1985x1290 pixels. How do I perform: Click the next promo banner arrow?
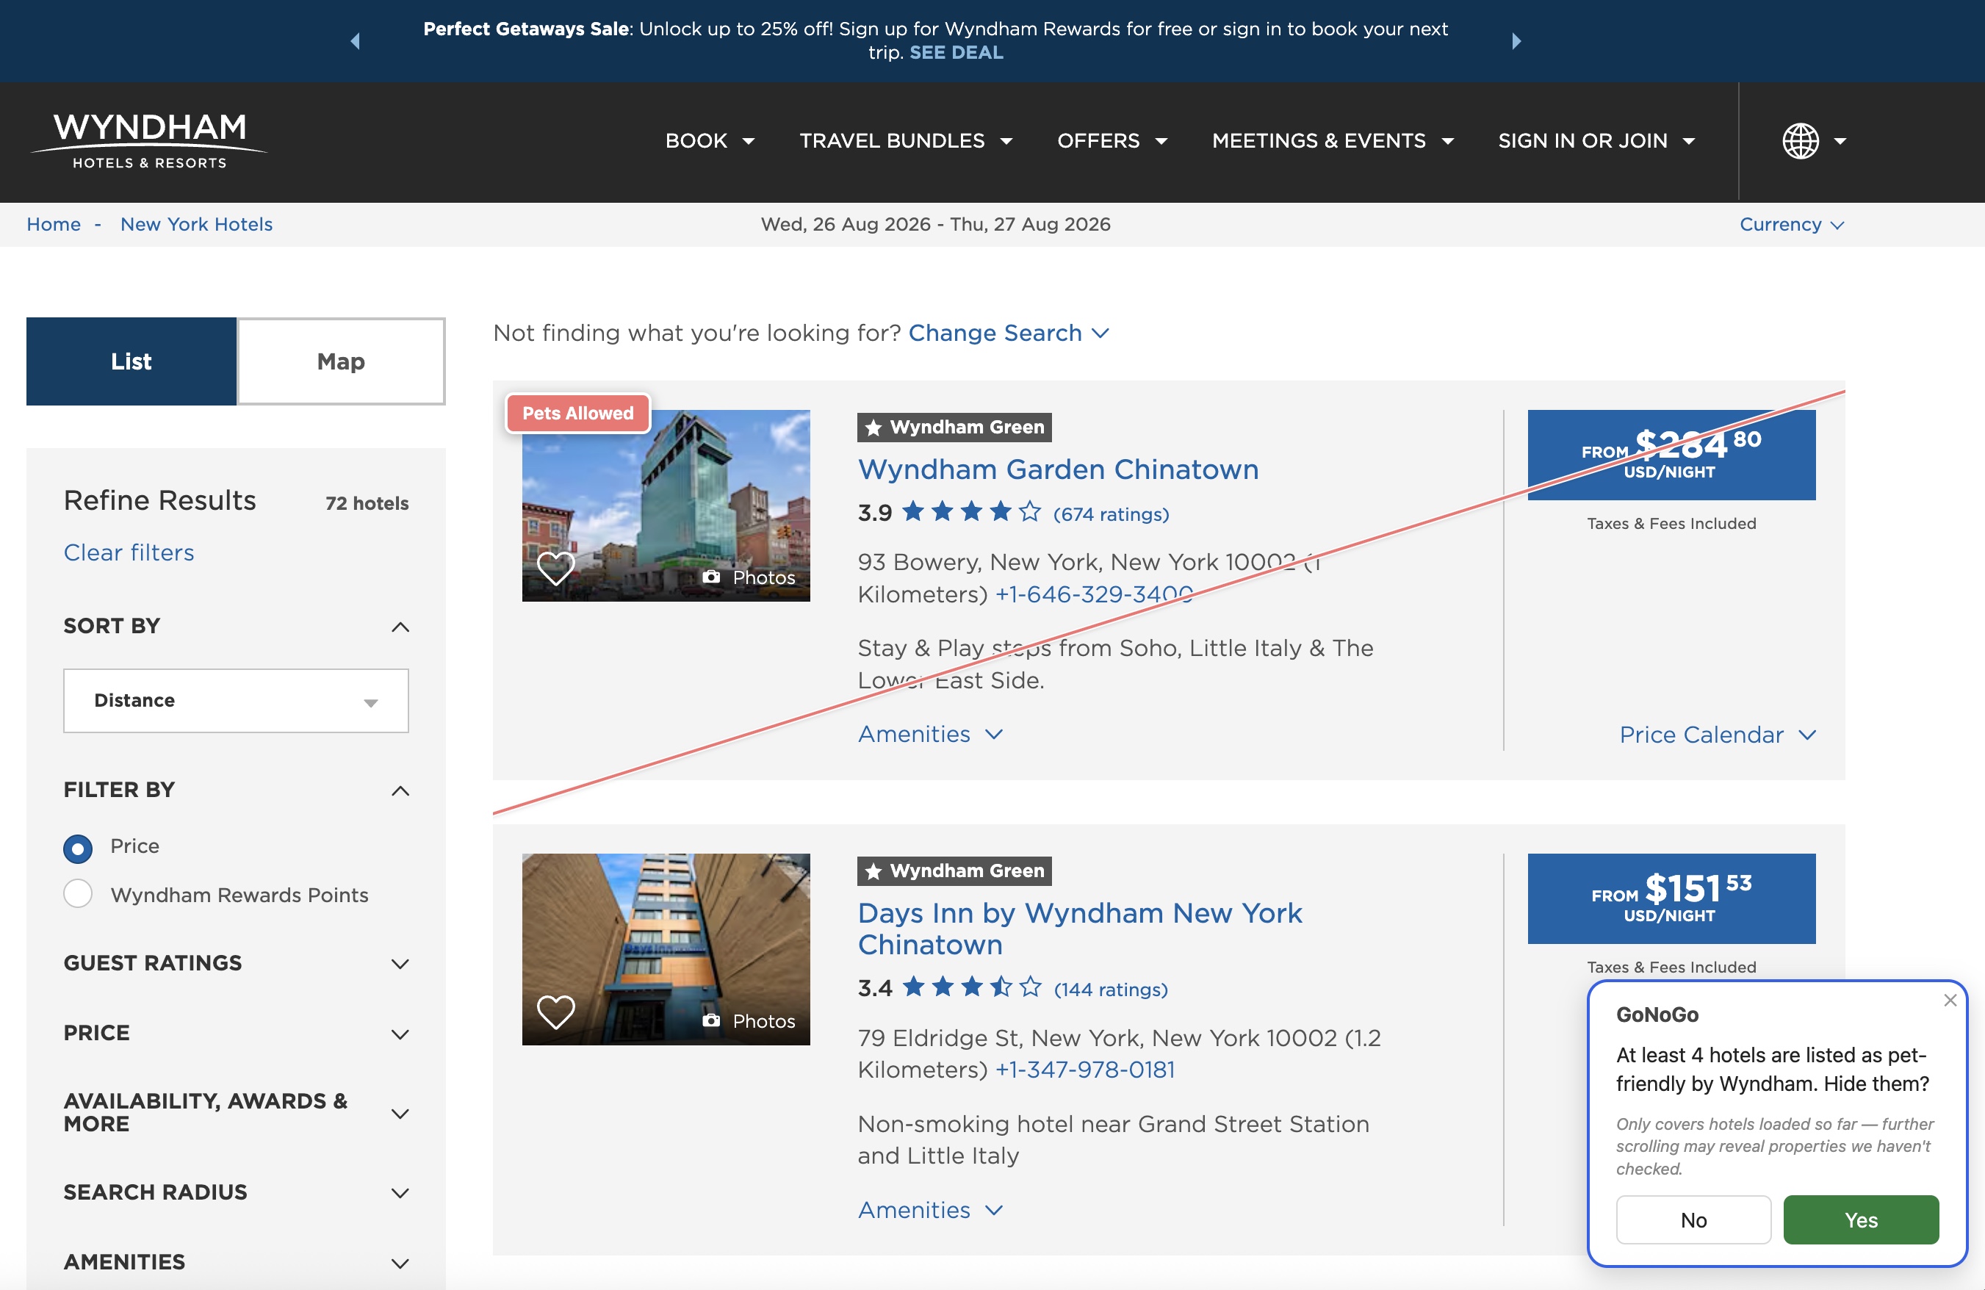(1516, 41)
